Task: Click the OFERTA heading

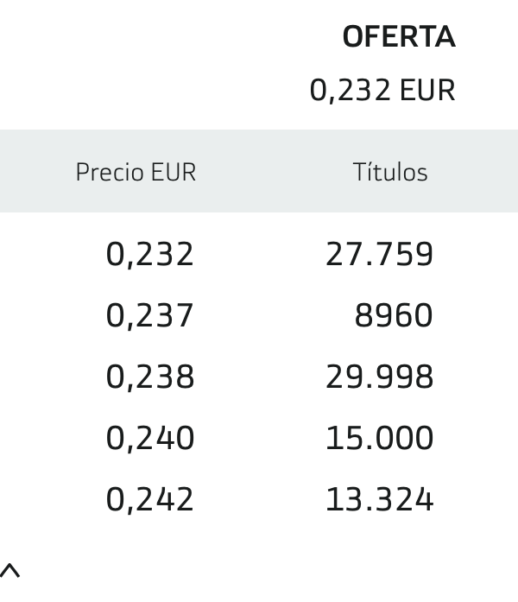Action: pyautogui.click(x=399, y=37)
